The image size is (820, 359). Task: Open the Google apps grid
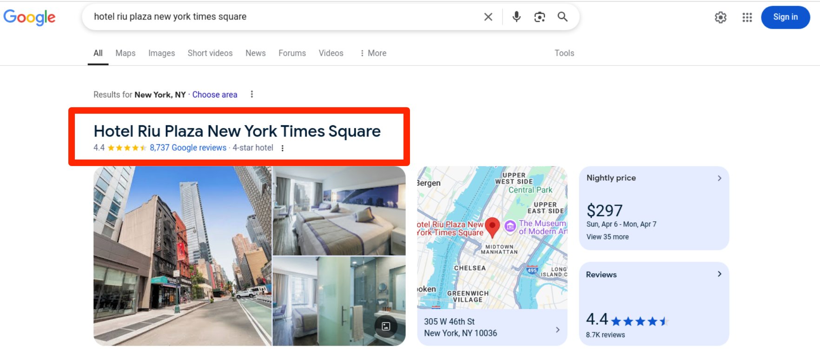click(x=747, y=18)
